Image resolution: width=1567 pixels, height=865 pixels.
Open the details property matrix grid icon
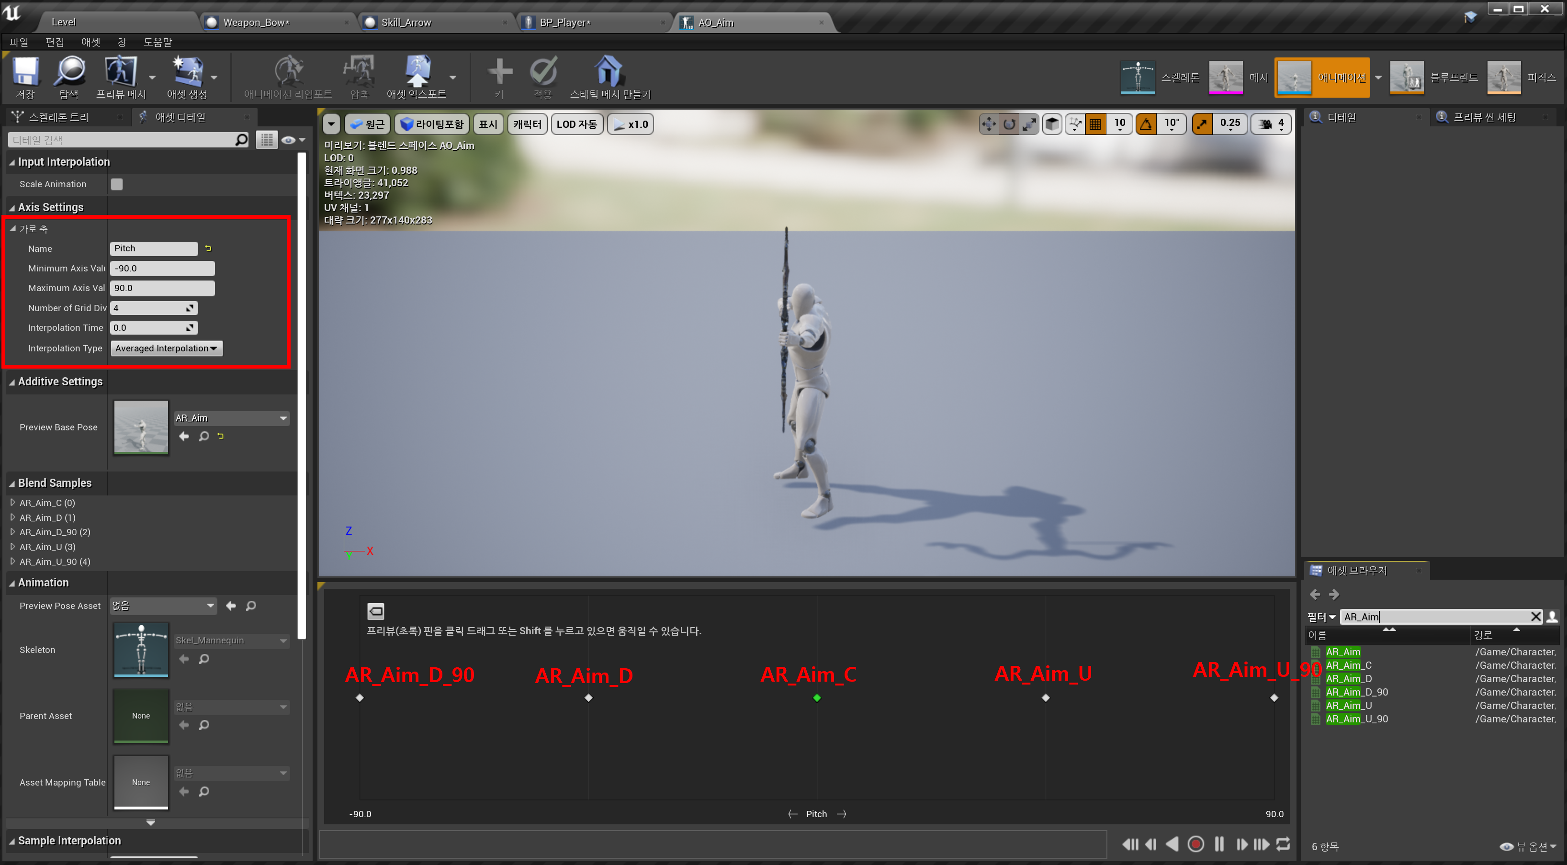pos(267,140)
